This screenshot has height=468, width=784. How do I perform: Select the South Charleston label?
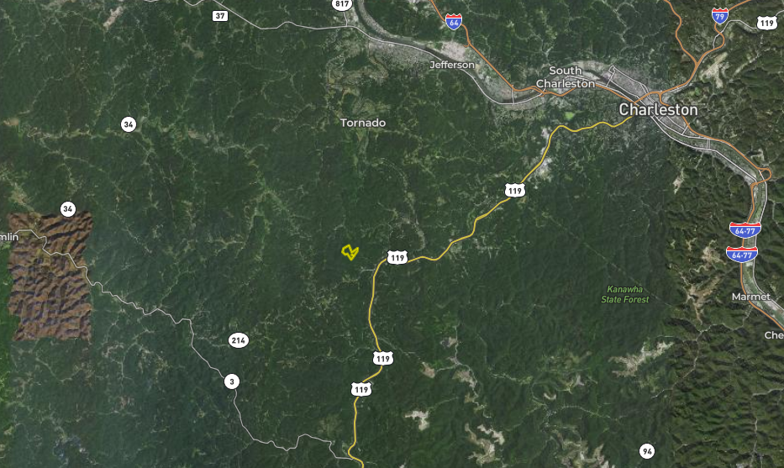coord(566,77)
